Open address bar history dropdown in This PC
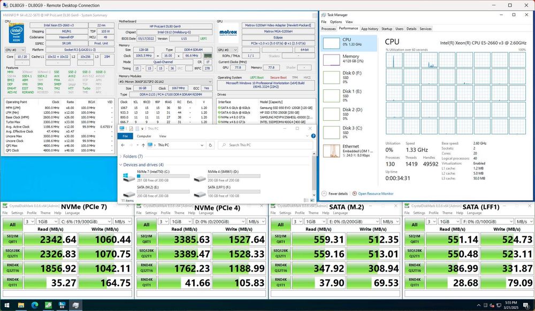 coord(202,145)
